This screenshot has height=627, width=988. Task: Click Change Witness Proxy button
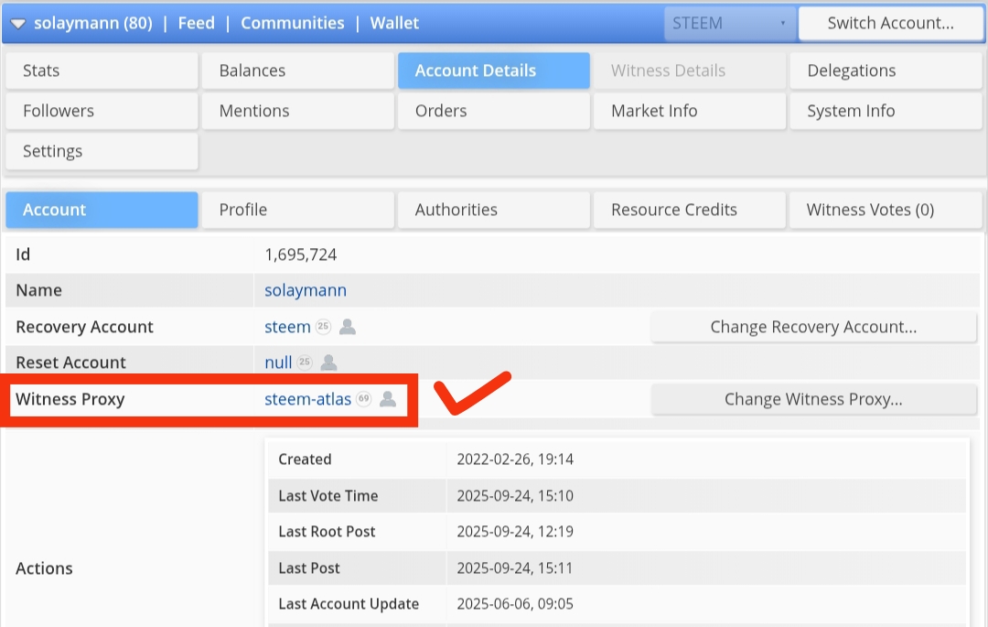pyautogui.click(x=813, y=399)
